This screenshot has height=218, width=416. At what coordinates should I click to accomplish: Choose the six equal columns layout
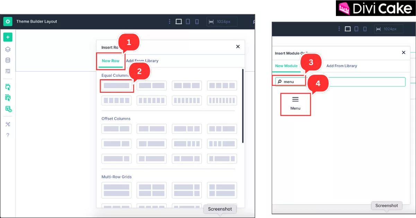(x=151, y=100)
